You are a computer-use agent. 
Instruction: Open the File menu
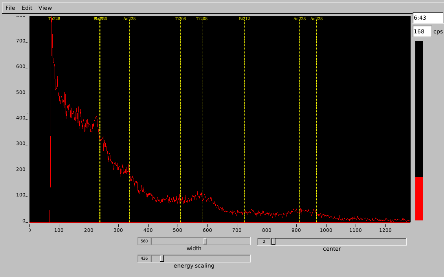coord(10,8)
